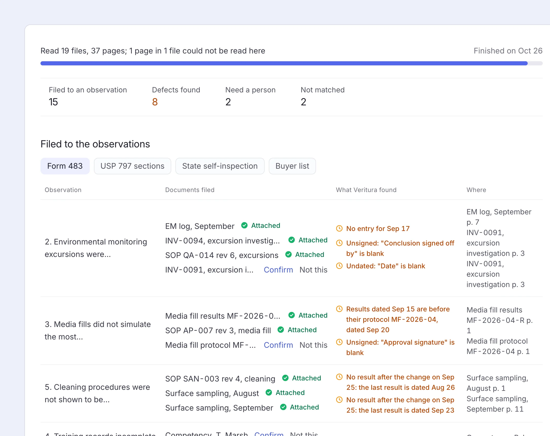The height and width of the screenshot is (436, 550).
Task: Open observation 2 Environmental monitoring excursions
Action: (x=96, y=248)
